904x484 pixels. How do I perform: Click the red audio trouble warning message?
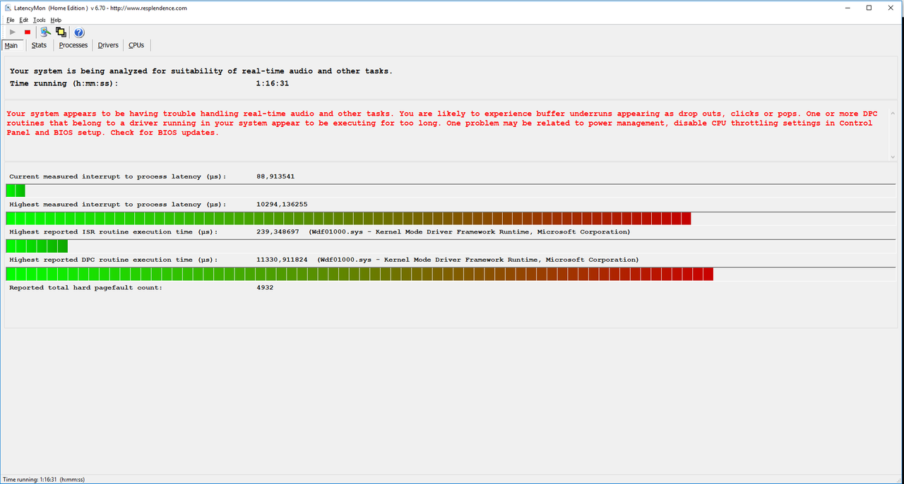441,123
